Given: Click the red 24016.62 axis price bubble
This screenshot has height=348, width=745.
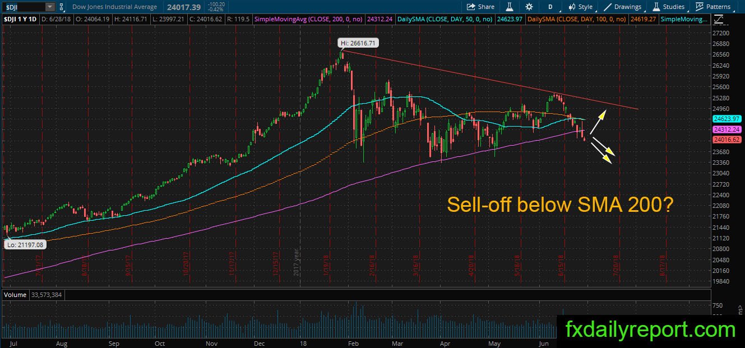Looking at the screenshot, I should click(x=727, y=139).
